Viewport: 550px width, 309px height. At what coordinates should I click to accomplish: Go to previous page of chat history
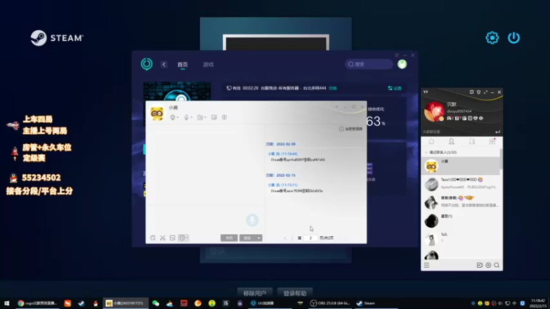click(292, 238)
